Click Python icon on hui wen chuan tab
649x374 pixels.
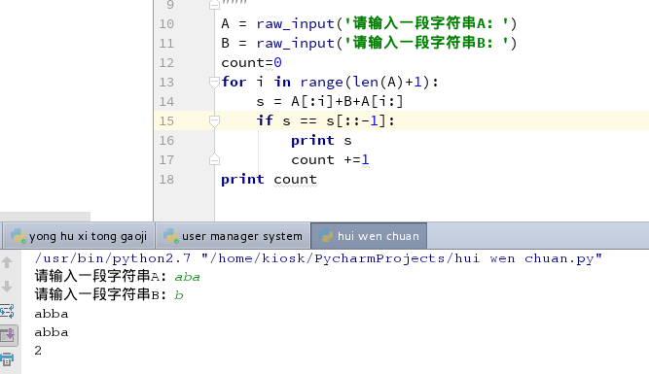(327, 235)
